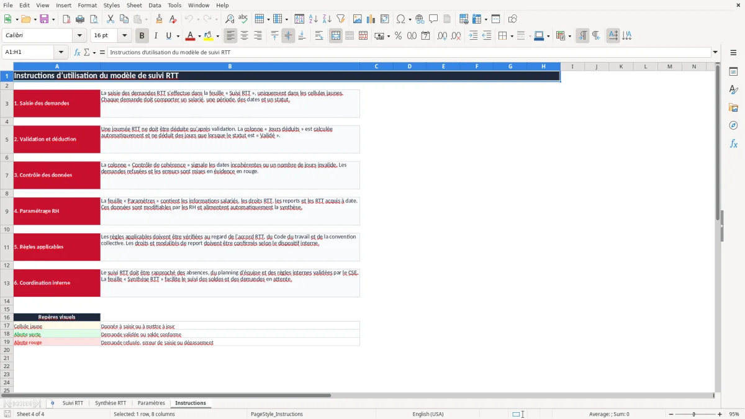The image size is (745, 419).
Task: Open the sidebar Navigator compass icon
Action: click(733, 125)
